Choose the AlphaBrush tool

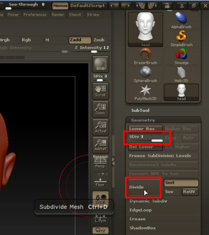181,20
